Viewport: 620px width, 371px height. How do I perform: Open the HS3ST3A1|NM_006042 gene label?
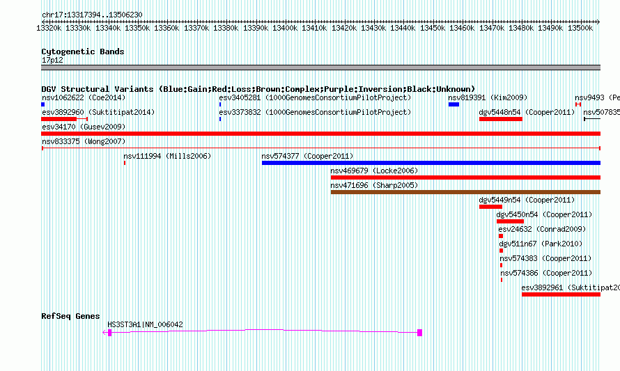(x=145, y=324)
